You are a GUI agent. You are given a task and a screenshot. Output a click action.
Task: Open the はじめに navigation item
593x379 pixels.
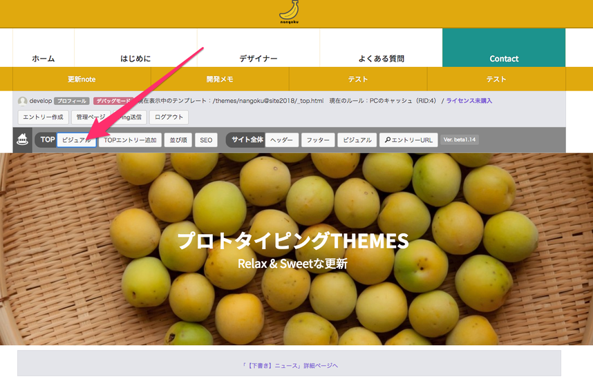tap(135, 59)
